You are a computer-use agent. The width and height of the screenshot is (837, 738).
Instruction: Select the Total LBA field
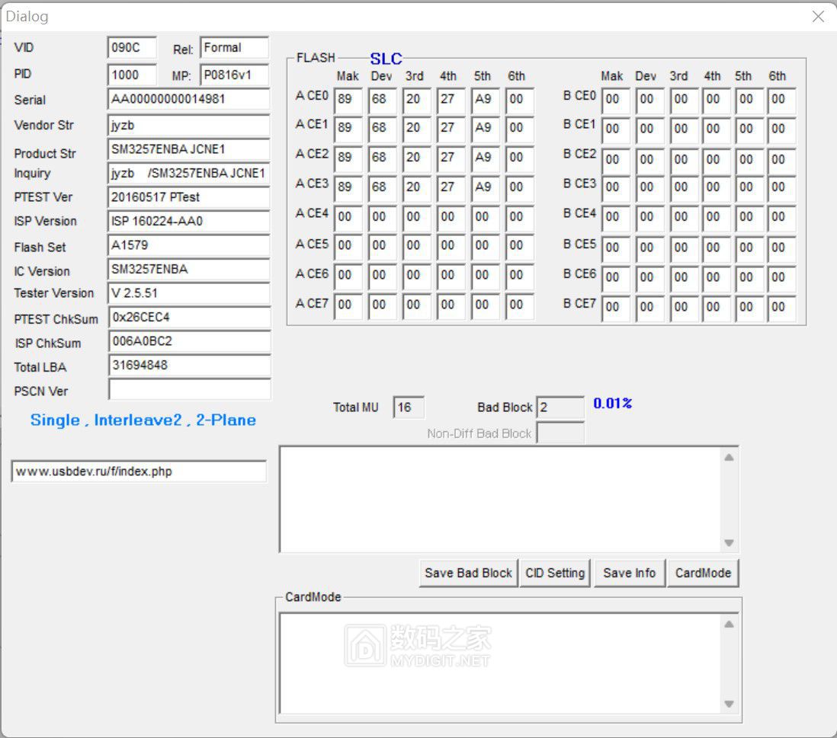[x=189, y=366]
